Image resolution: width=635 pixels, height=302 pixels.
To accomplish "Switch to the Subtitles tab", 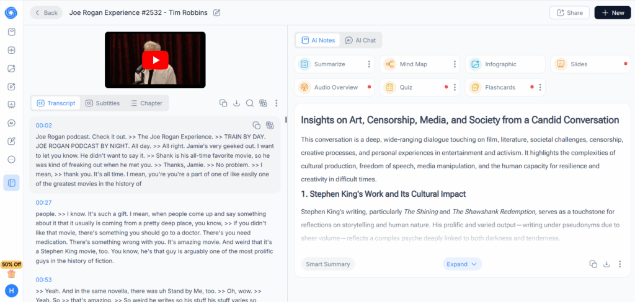I will click(102, 103).
